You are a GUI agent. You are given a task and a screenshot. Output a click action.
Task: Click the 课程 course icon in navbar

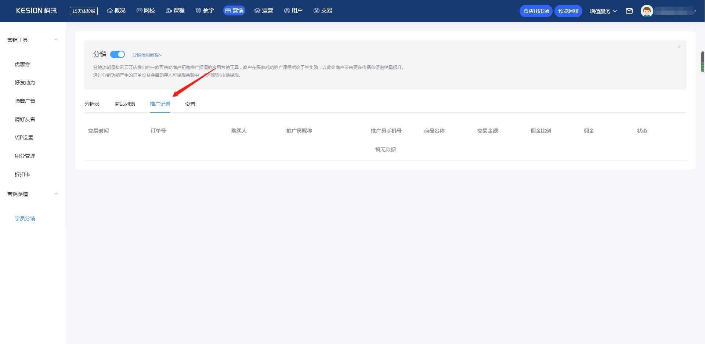coord(169,11)
